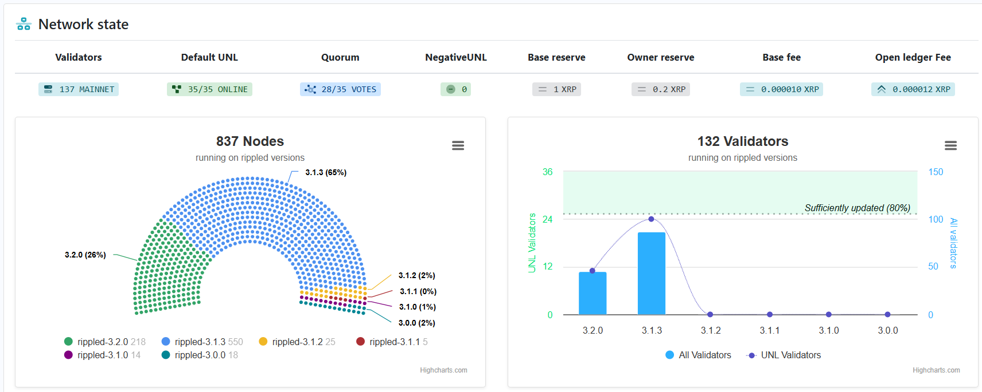Click the nodes icon in 28/35 VOTES badge
Image resolution: width=982 pixels, height=392 pixels.
pyautogui.click(x=310, y=89)
